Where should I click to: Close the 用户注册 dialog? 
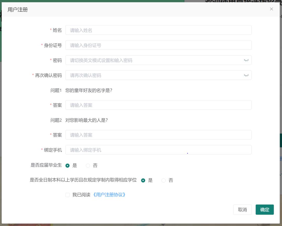click(271, 9)
